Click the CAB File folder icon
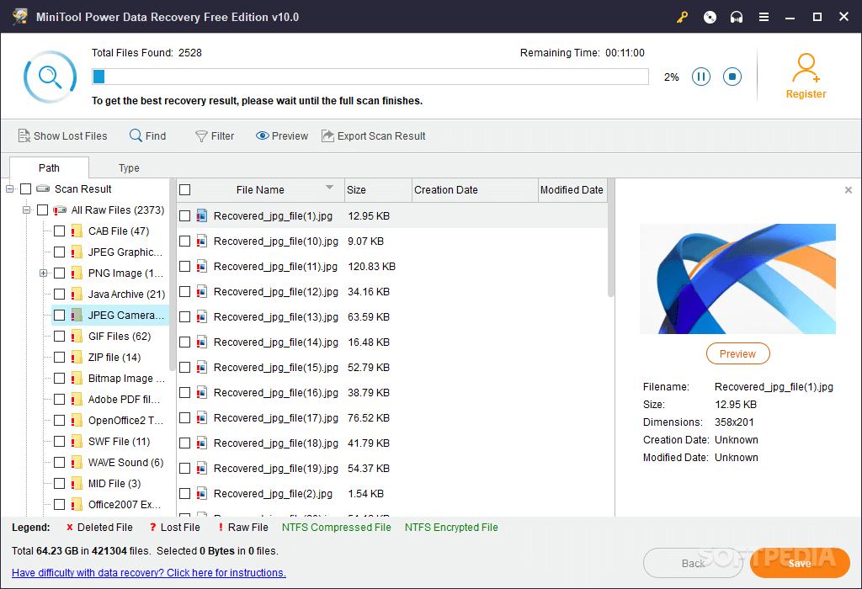 pos(77,231)
